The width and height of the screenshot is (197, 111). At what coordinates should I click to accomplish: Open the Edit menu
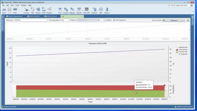(7, 5)
